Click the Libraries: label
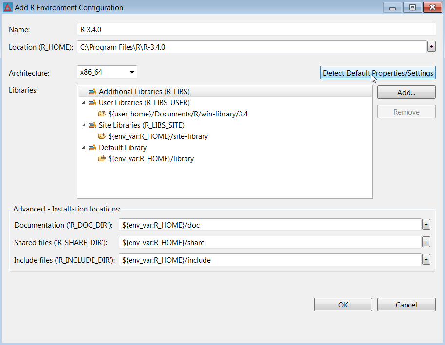 23,90
